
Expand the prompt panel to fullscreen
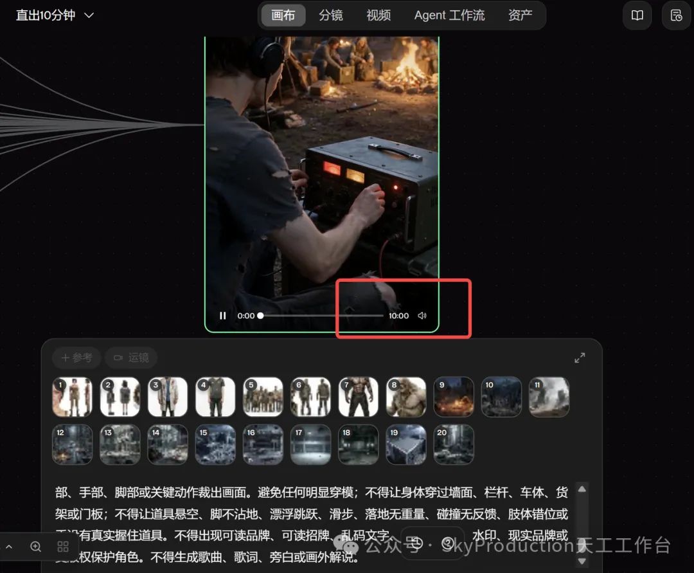click(x=580, y=358)
